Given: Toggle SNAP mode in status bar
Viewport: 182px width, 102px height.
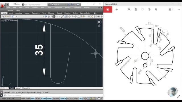Looking at the screenshot, I should coord(28,98).
